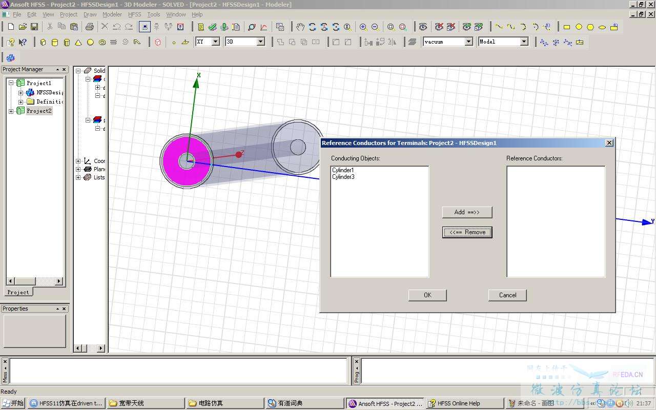Image resolution: width=656 pixels, height=410 pixels.
Task: Click the Print icon in toolbar
Action: pos(90,27)
